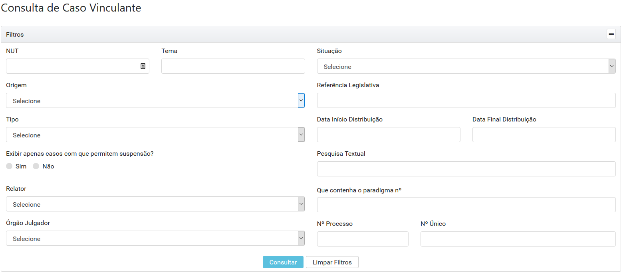
Task: Click the paradigma nº input field
Action: click(x=466, y=205)
